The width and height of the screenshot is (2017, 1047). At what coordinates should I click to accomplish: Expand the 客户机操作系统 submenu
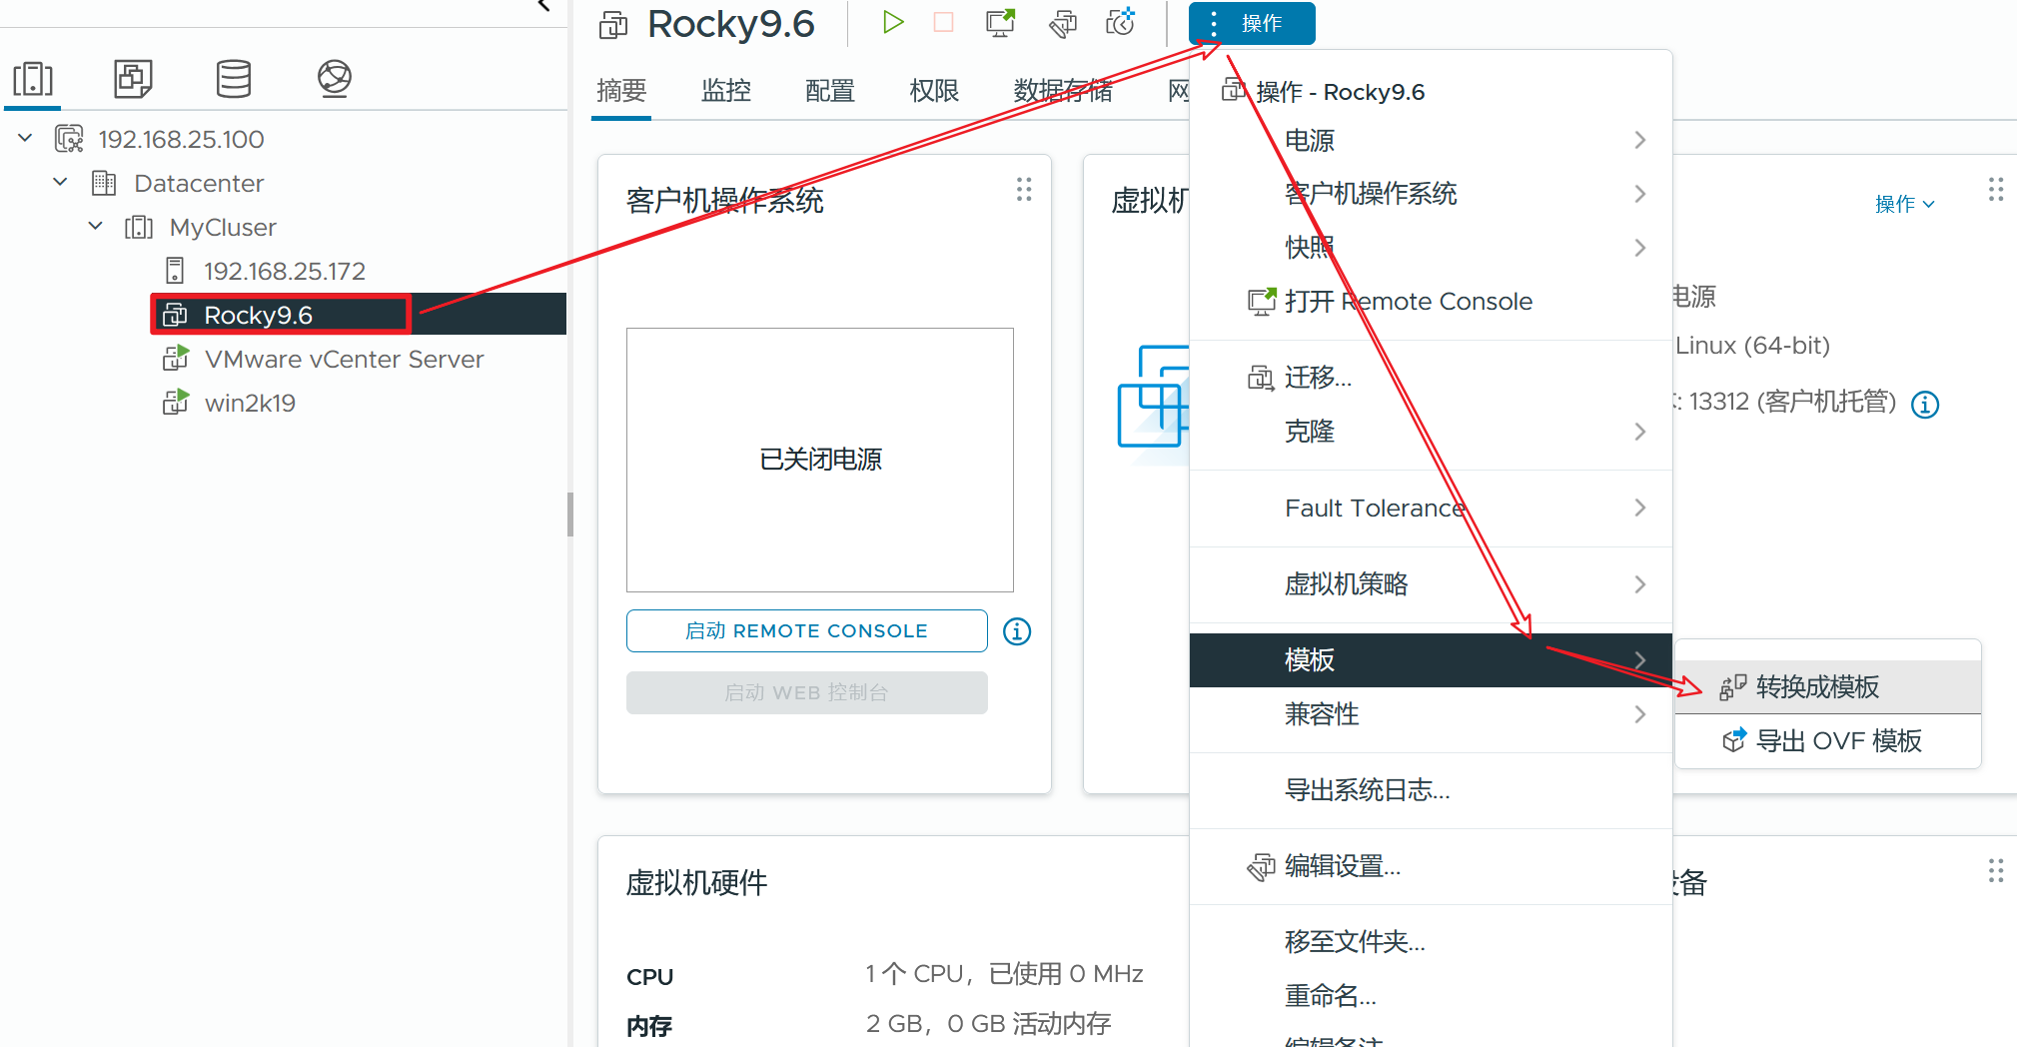[x=1431, y=194]
